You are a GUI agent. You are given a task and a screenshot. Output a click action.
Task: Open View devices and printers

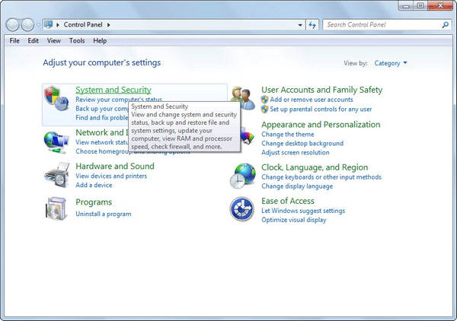(x=111, y=176)
